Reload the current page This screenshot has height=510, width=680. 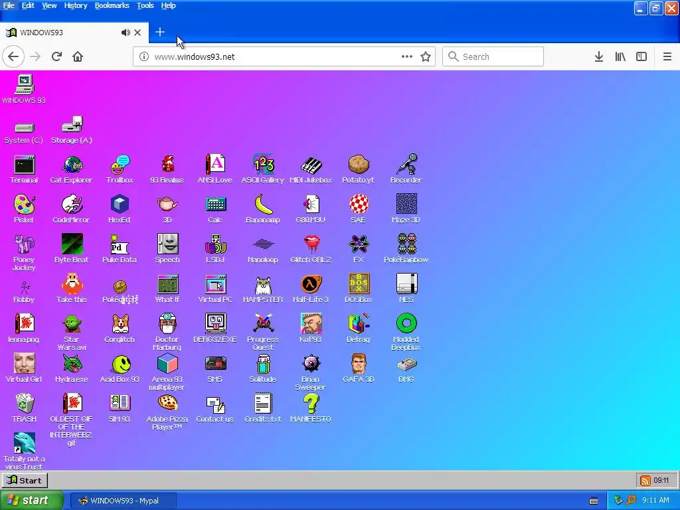pyautogui.click(x=57, y=56)
